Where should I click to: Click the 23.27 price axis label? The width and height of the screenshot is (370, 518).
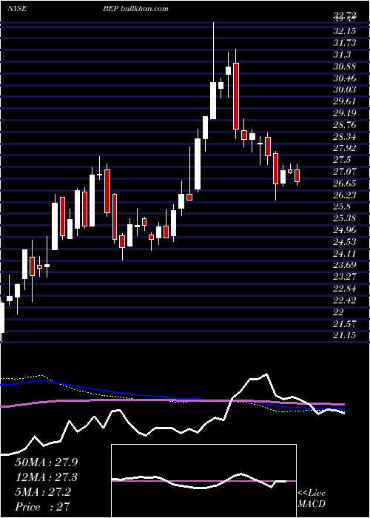point(345,277)
